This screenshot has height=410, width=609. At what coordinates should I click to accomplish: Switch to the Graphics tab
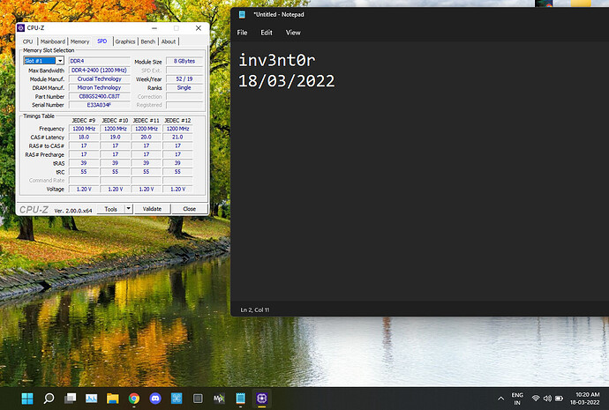click(125, 41)
